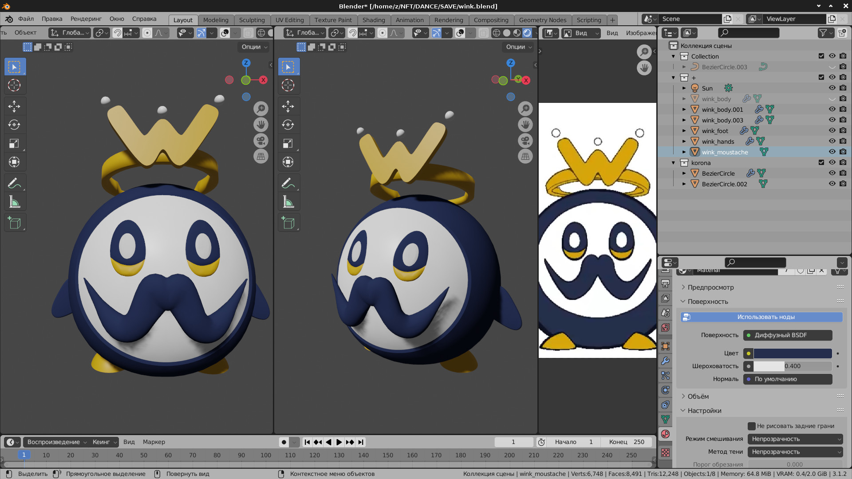Screen dimensions: 852x479
Task: Click the Add Cube tool in right viewport
Action: click(288, 223)
